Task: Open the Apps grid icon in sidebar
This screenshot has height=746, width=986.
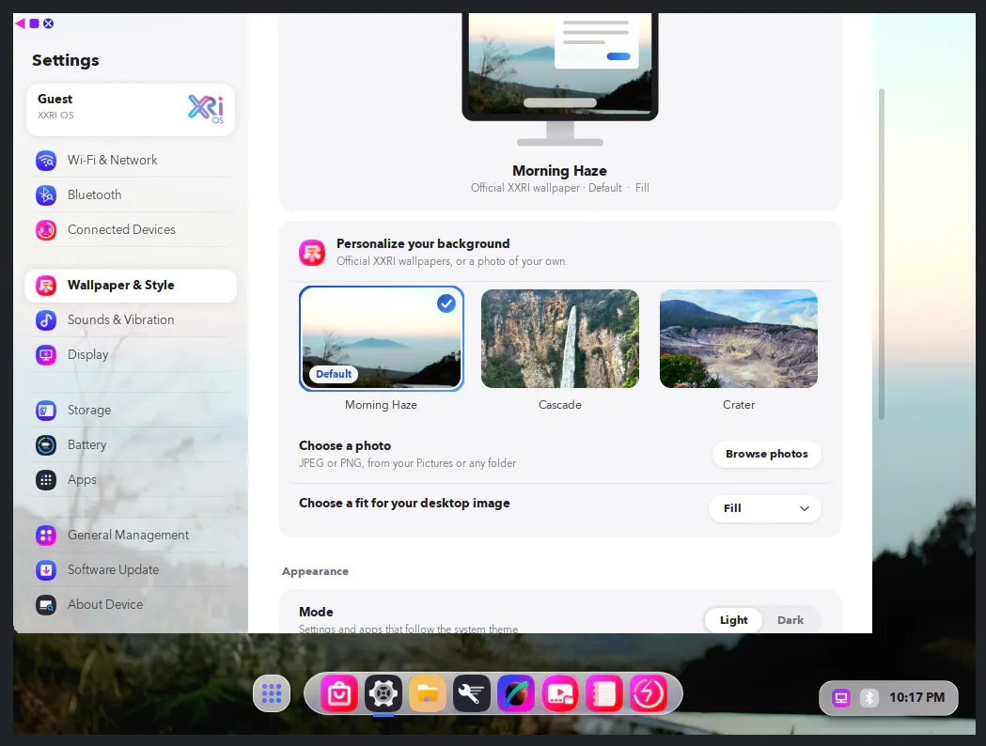Action: pyautogui.click(x=46, y=480)
